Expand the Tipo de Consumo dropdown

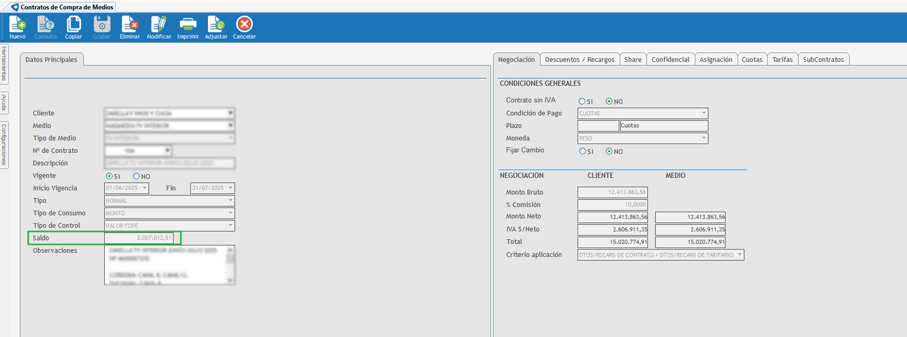230,213
